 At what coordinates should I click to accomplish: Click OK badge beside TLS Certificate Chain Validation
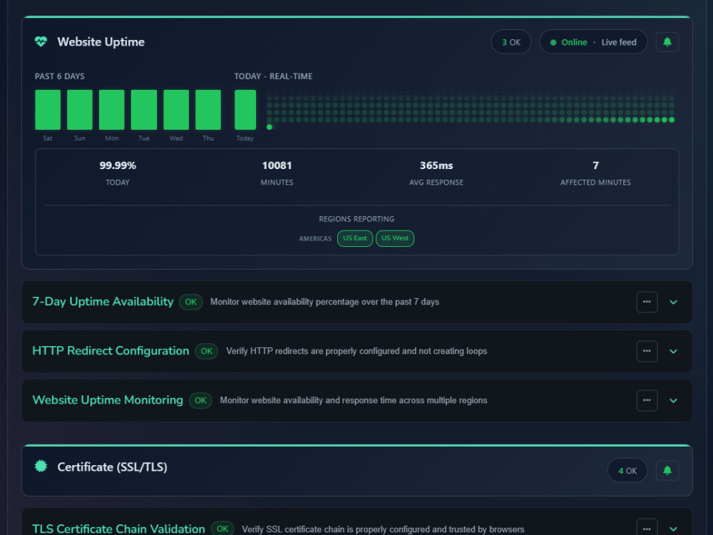pyautogui.click(x=222, y=529)
